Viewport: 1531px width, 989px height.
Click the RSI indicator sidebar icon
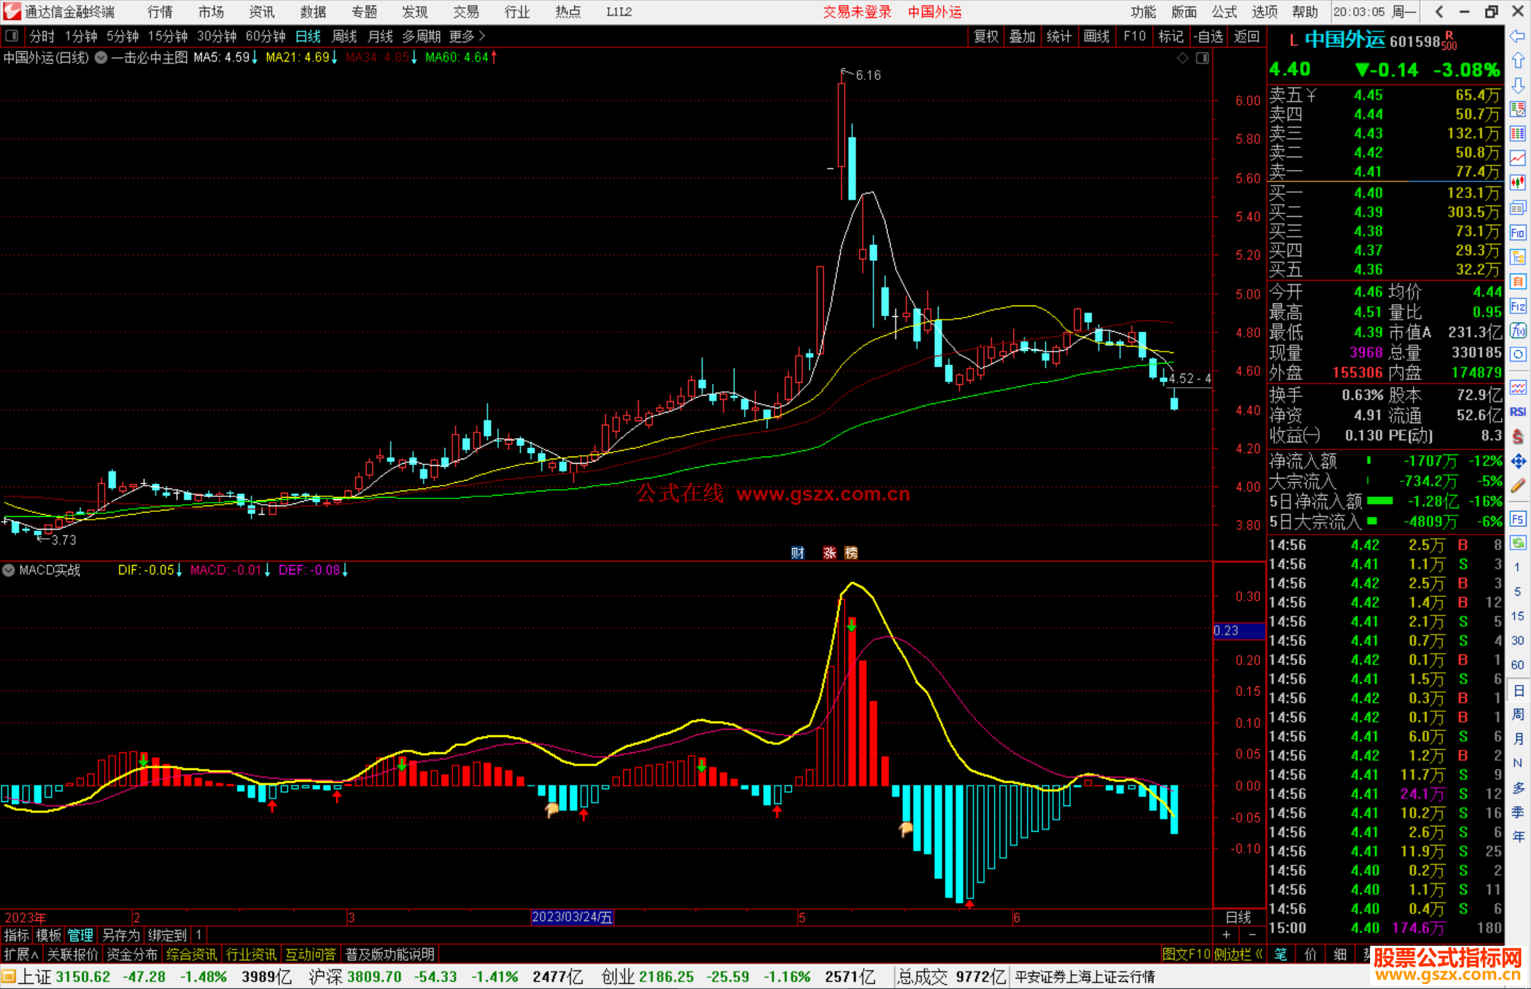pos(1518,412)
